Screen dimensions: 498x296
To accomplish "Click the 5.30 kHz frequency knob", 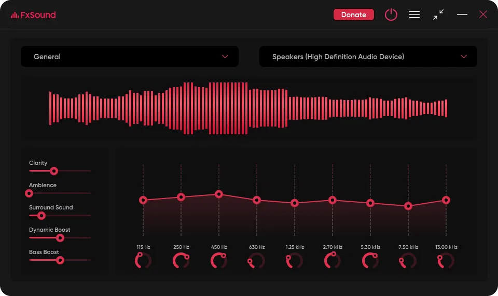I will [x=370, y=260].
